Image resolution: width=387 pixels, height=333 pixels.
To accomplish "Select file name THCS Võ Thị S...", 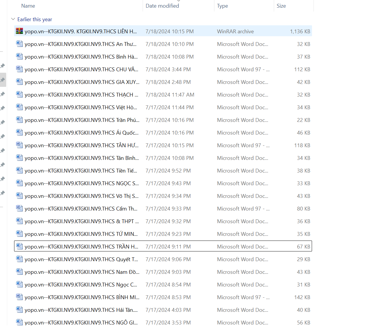I will click(x=81, y=196).
